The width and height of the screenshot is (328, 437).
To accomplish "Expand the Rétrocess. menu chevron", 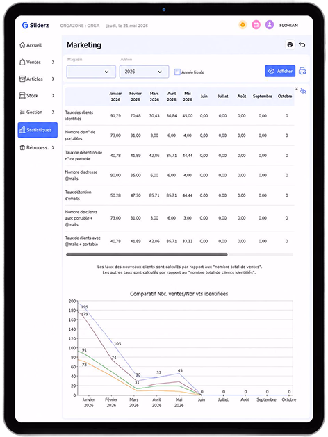I will point(53,148).
